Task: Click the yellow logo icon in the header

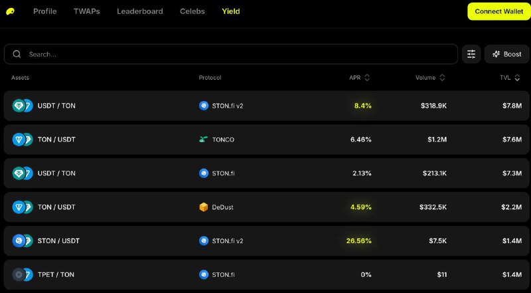Action: (x=10, y=11)
